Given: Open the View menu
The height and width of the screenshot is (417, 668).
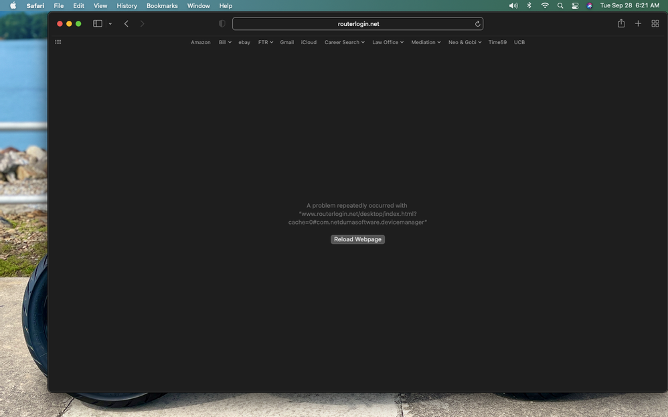Looking at the screenshot, I should pyautogui.click(x=100, y=5).
